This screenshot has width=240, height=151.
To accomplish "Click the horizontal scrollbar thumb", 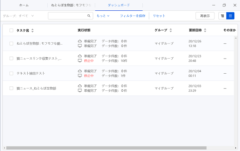I will (x=106, y=148).
